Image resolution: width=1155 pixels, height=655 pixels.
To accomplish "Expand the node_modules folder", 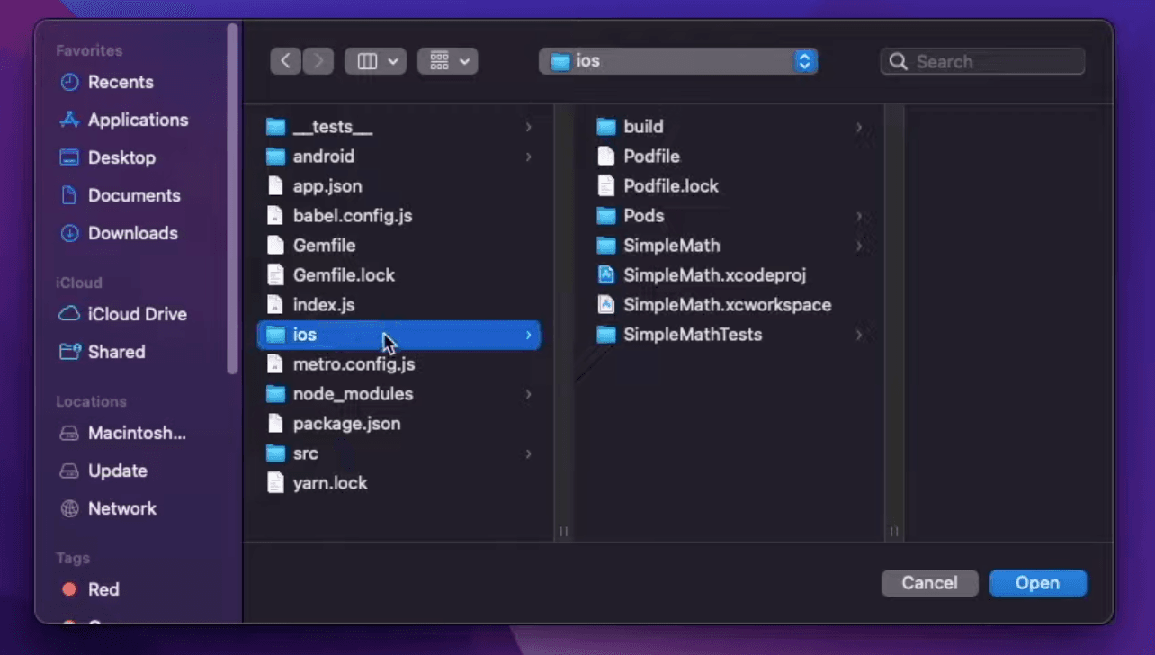I will (x=354, y=394).
